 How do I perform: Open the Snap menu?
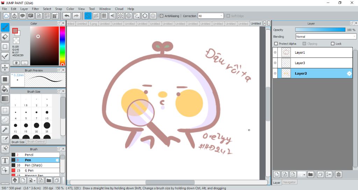(x=59, y=9)
